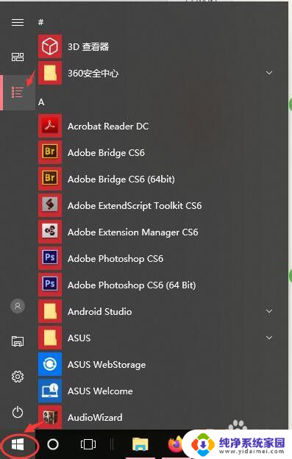Viewport: 292px width, 459px height.
Task: Expand the Android Studio folder
Action: 269,311
